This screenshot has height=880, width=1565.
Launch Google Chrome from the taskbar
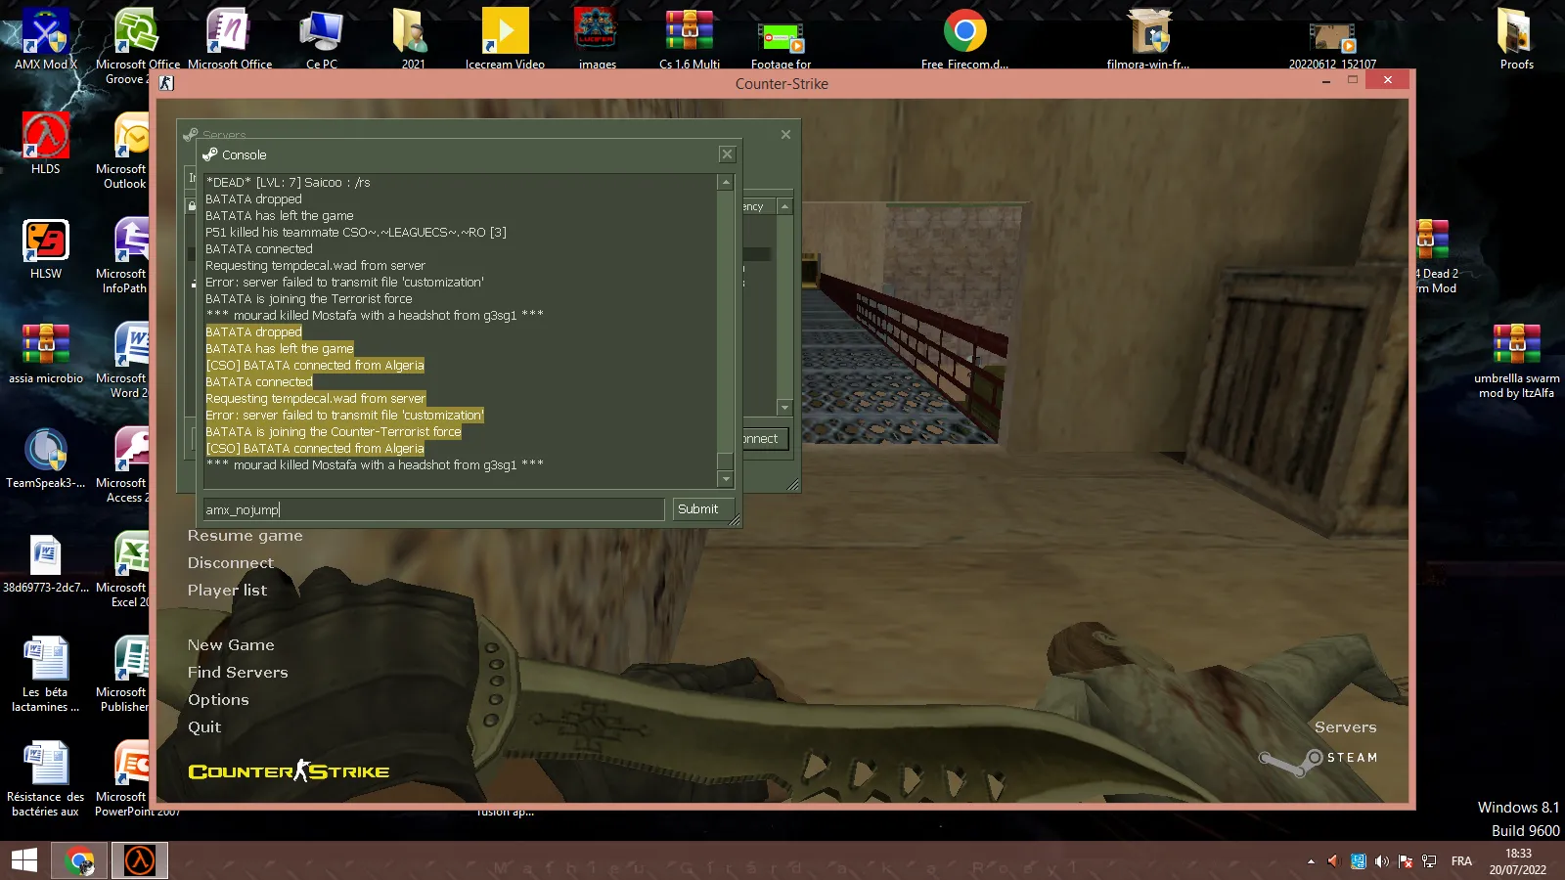pyautogui.click(x=79, y=861)
